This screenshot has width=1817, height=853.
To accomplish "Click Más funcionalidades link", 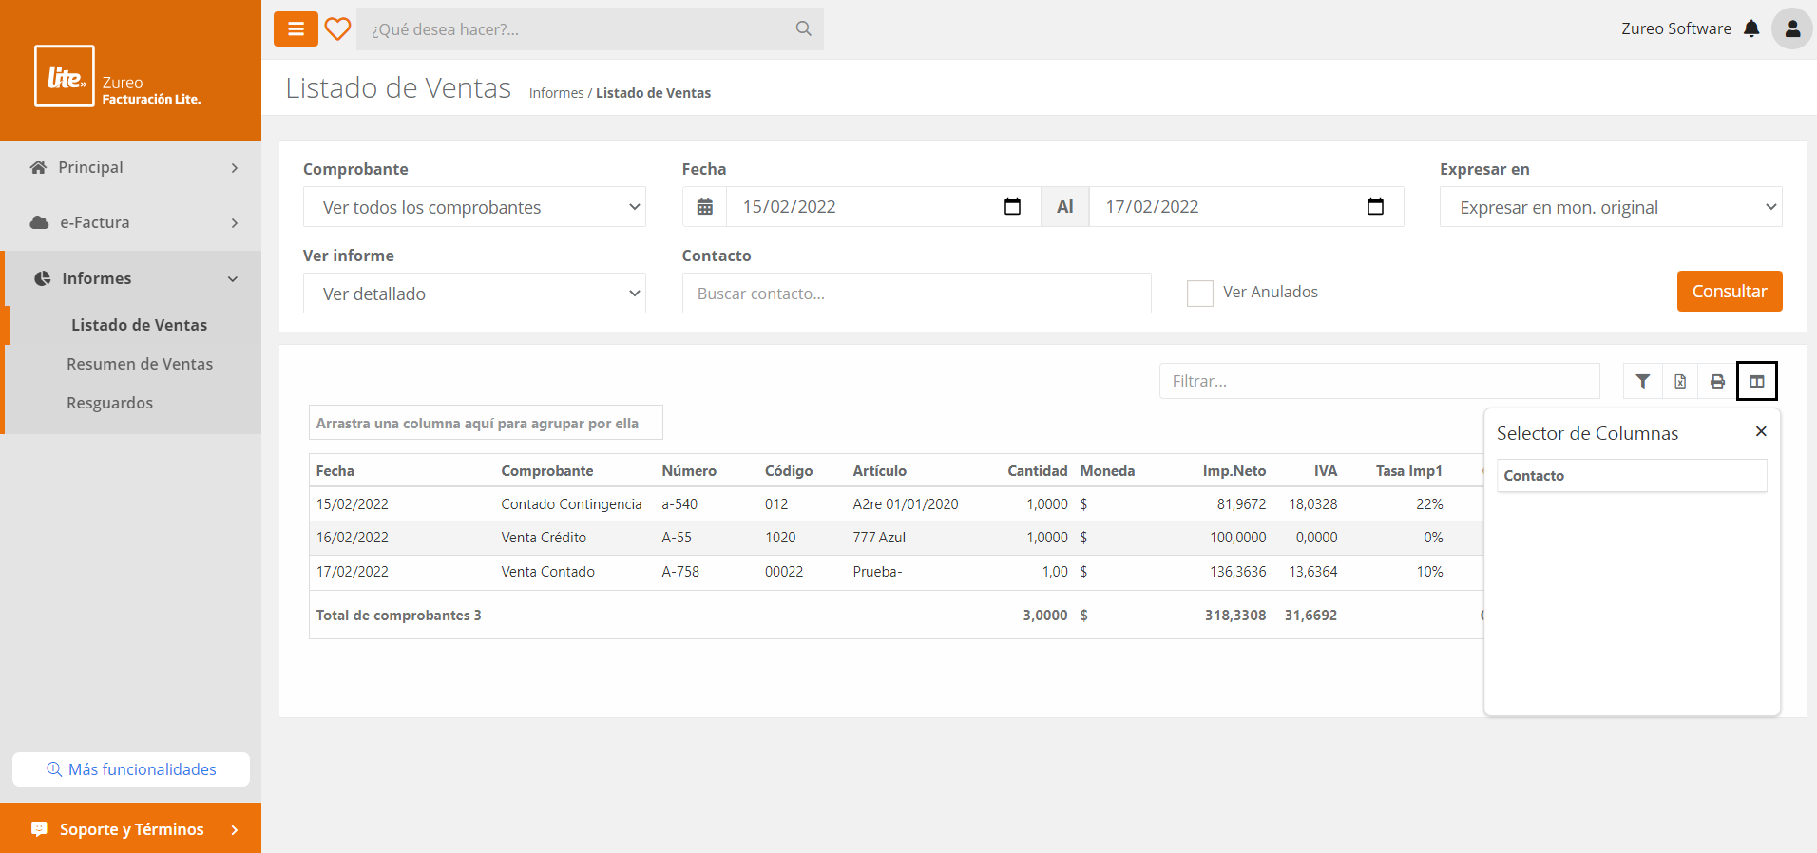I will click(x=131, y=769).
